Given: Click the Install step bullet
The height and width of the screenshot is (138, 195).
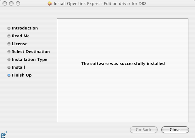Looking at the screenshot, I should pyautogui.click(x=9, y=67).
